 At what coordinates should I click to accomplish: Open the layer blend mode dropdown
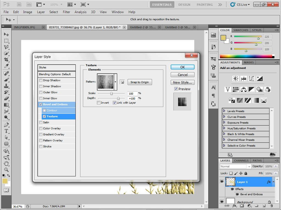click(x=235, y=166)
